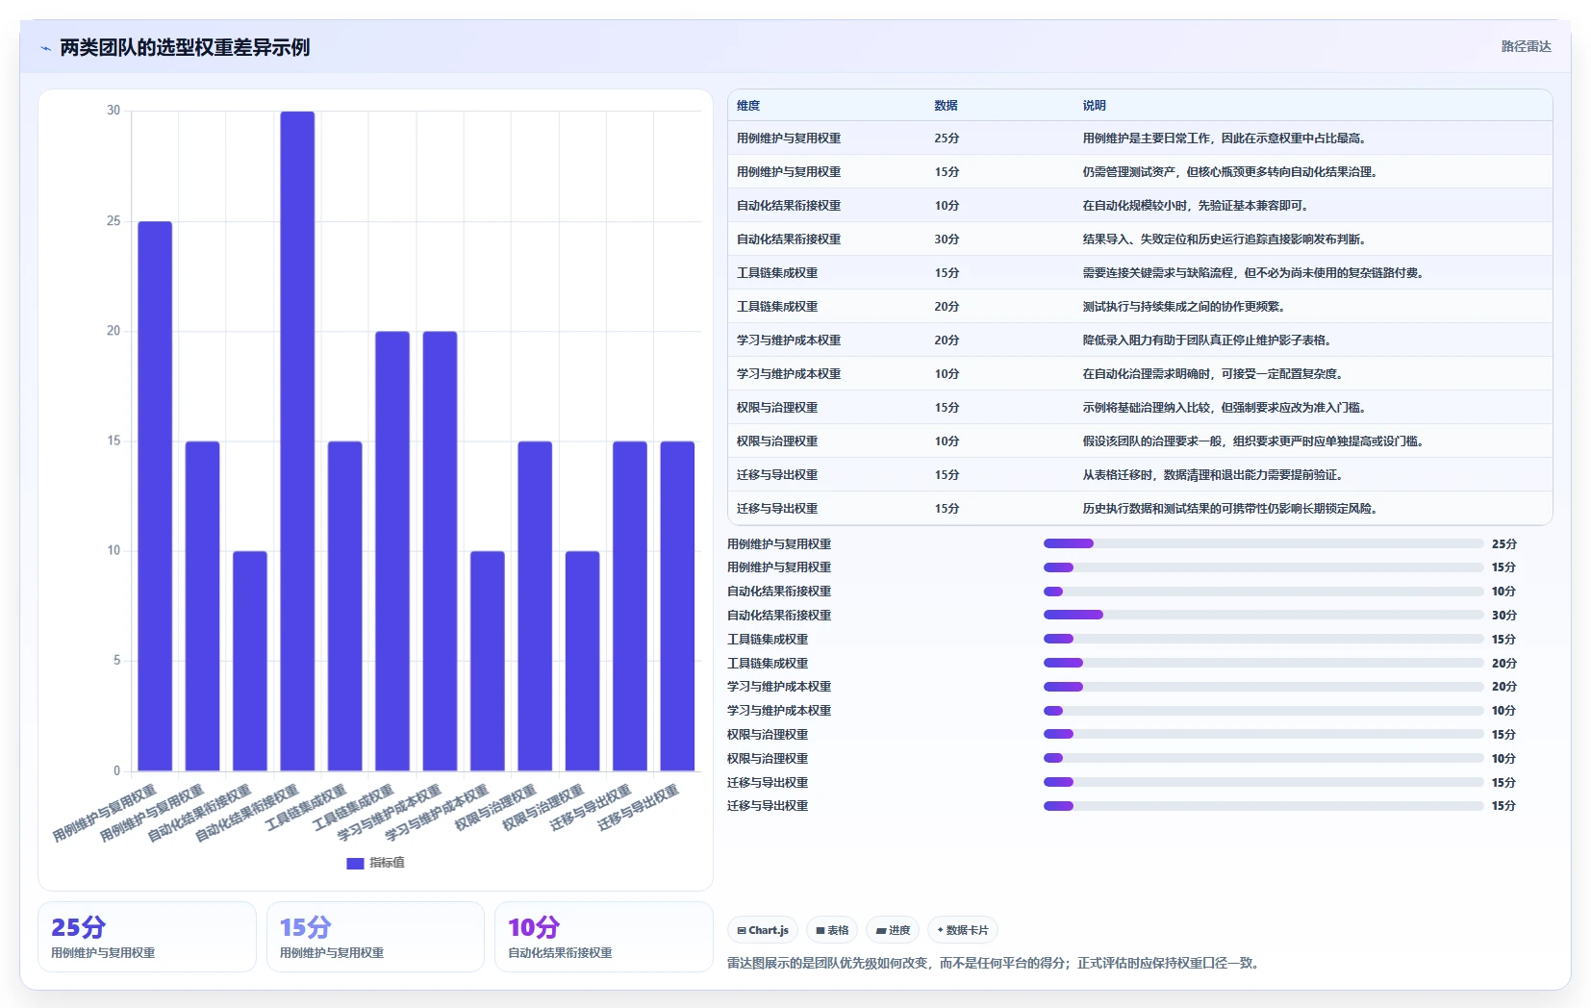Open the 10分 stat card for 自动化结果衔接权重
The image size is (1591, 1008).
[x=604, y=937]
